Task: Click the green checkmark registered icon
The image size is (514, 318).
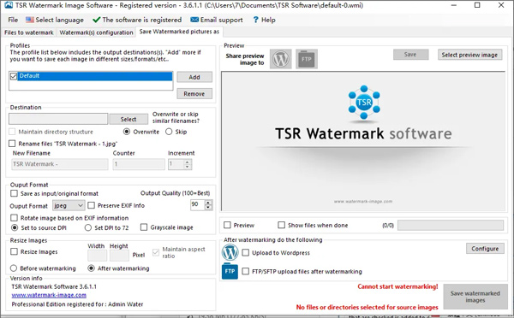Action: pyautogui.click(x=96, y=20)
